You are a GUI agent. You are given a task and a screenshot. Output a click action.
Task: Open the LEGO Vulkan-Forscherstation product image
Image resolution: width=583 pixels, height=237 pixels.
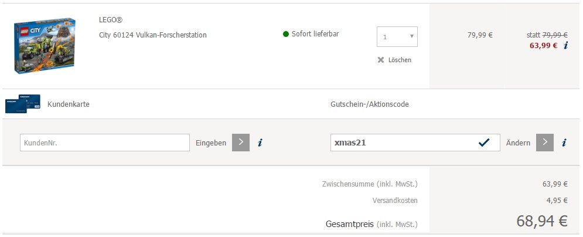(45, 46)
